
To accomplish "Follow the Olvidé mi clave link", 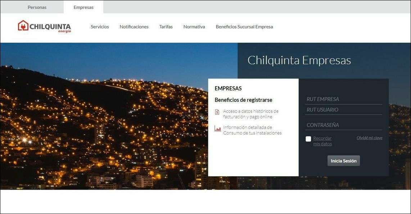I will tap(369, 138).
